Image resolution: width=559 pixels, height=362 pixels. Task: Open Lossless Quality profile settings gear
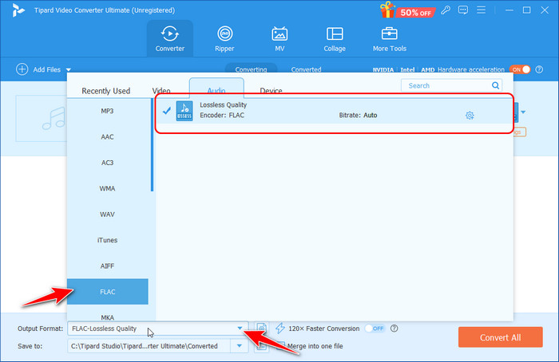[470, 116]
